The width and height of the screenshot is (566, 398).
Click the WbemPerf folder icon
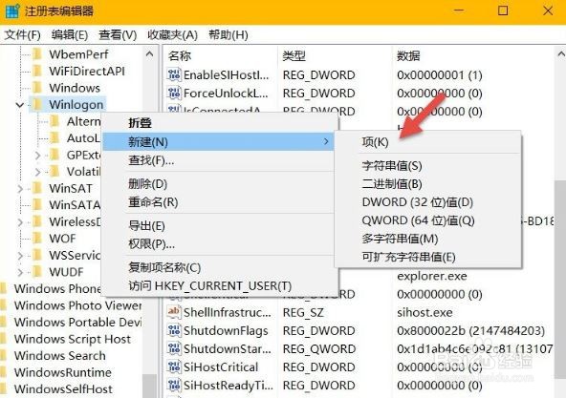click(x=37, y=54)
